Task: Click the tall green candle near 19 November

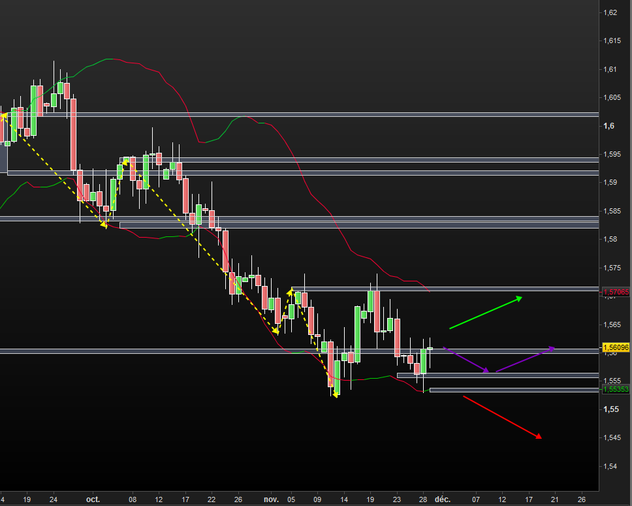Action: [x=357, y=334]
